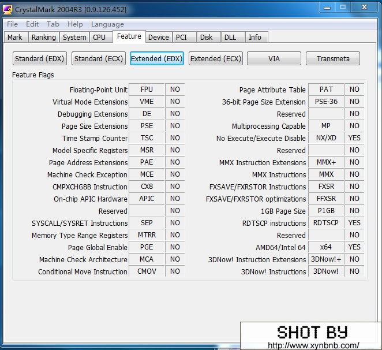Image resolution: width=382 pixels, height=350 pixels.
Task: Open the Language menu
Action: [107, 24]
